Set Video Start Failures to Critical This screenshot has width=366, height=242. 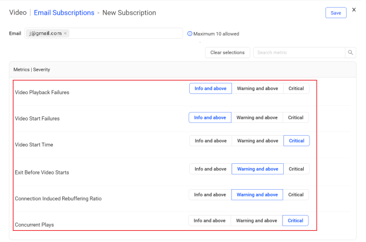(x=296, y=117)
